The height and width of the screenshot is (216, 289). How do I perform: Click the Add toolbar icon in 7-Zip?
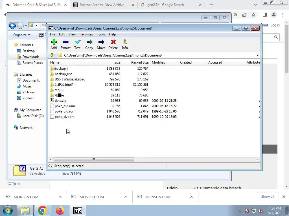54,42
